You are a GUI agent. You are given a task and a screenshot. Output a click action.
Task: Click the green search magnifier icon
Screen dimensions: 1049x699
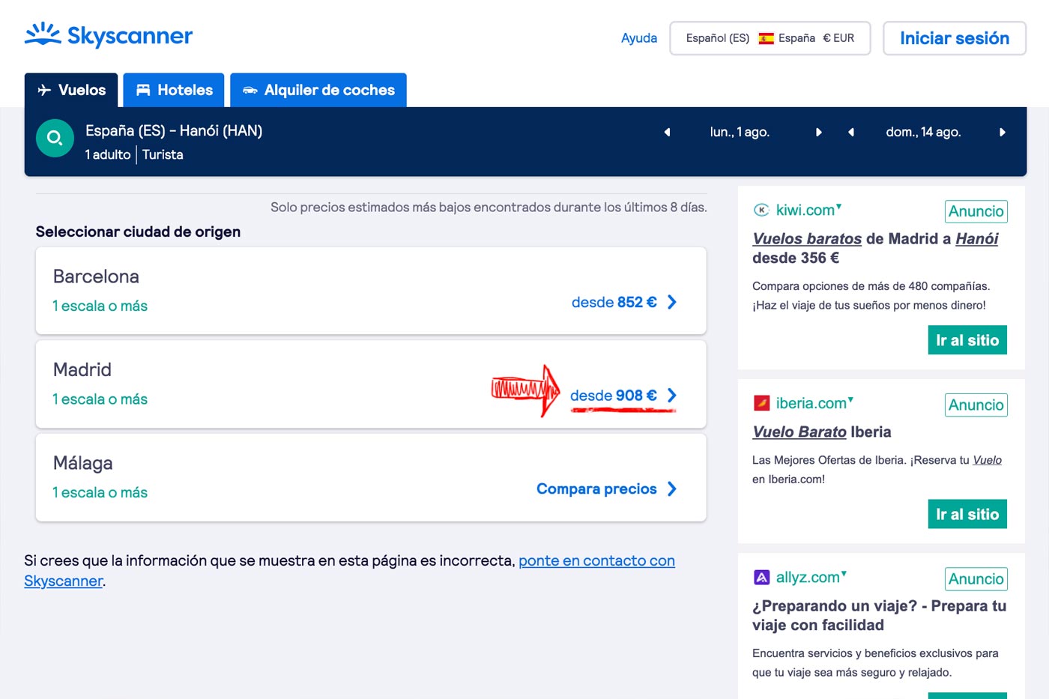tap(55, 138)
